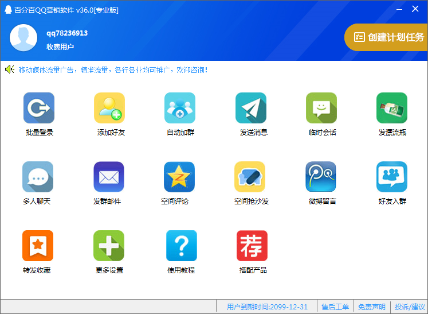Screen dimensions: 428x314
Task: Create a scheduled task with 创建计划任务
Action: (386, 37)
